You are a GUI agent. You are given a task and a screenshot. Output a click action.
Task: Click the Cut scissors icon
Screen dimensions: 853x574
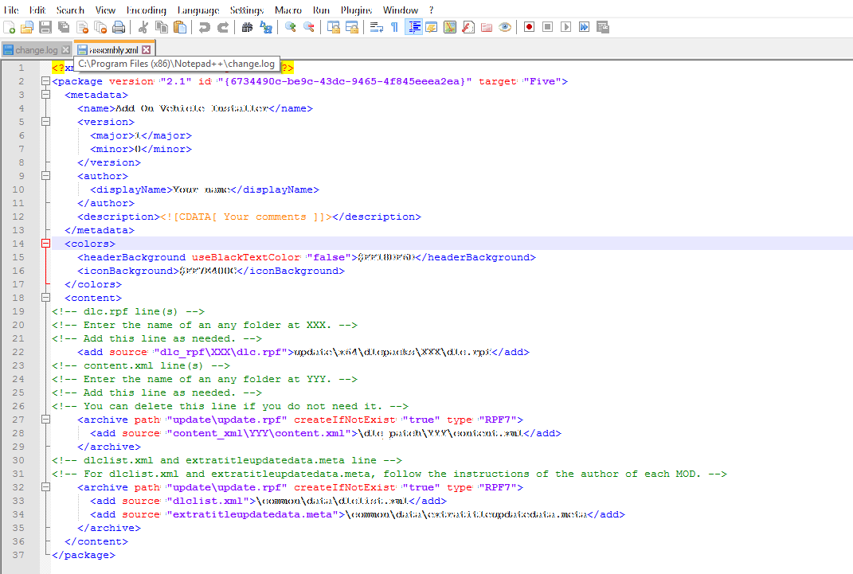(x=143, y=27)
